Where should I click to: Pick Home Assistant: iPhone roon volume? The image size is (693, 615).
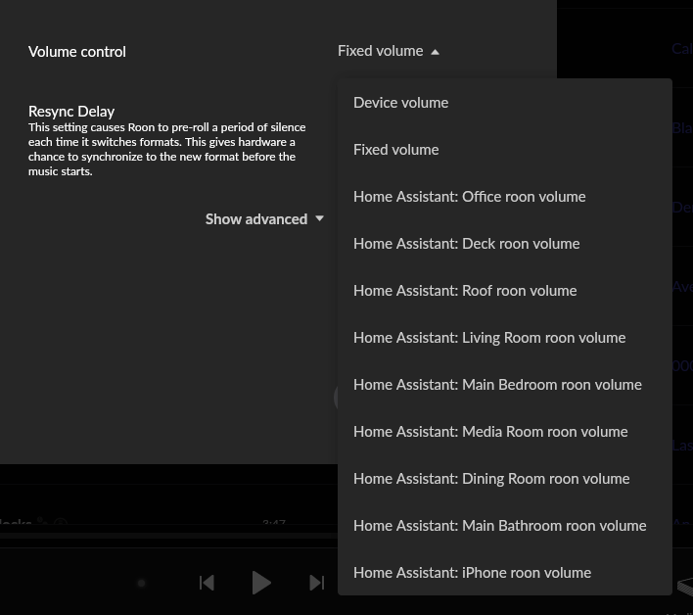pos(472,573)
